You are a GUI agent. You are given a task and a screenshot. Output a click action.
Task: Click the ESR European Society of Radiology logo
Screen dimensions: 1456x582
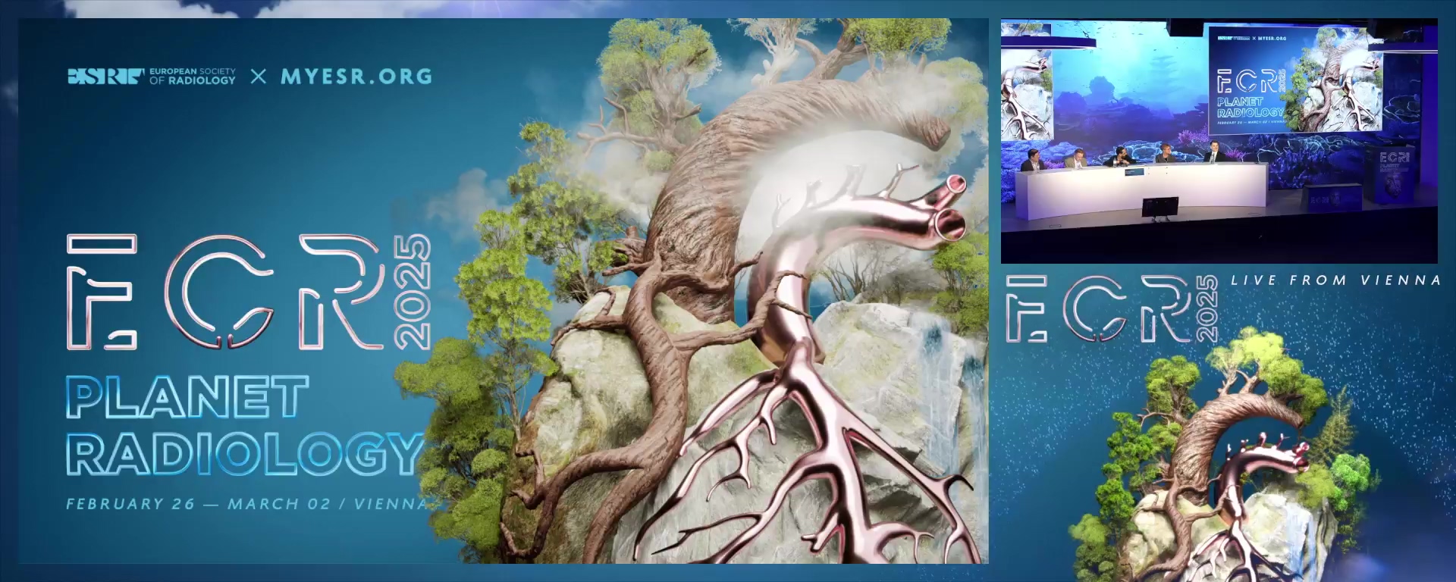click(152, 76)
